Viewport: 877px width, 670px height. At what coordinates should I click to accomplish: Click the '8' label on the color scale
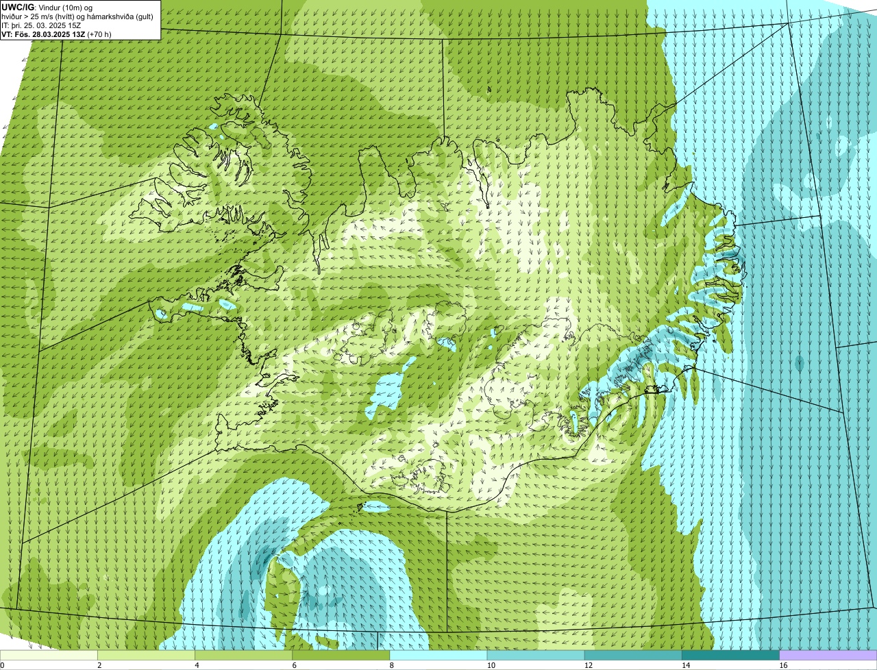pos(392,665)
